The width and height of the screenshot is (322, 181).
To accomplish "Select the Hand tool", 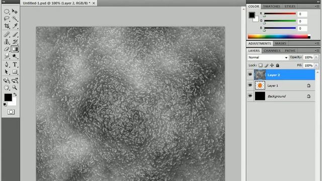I will pos(7,87).
